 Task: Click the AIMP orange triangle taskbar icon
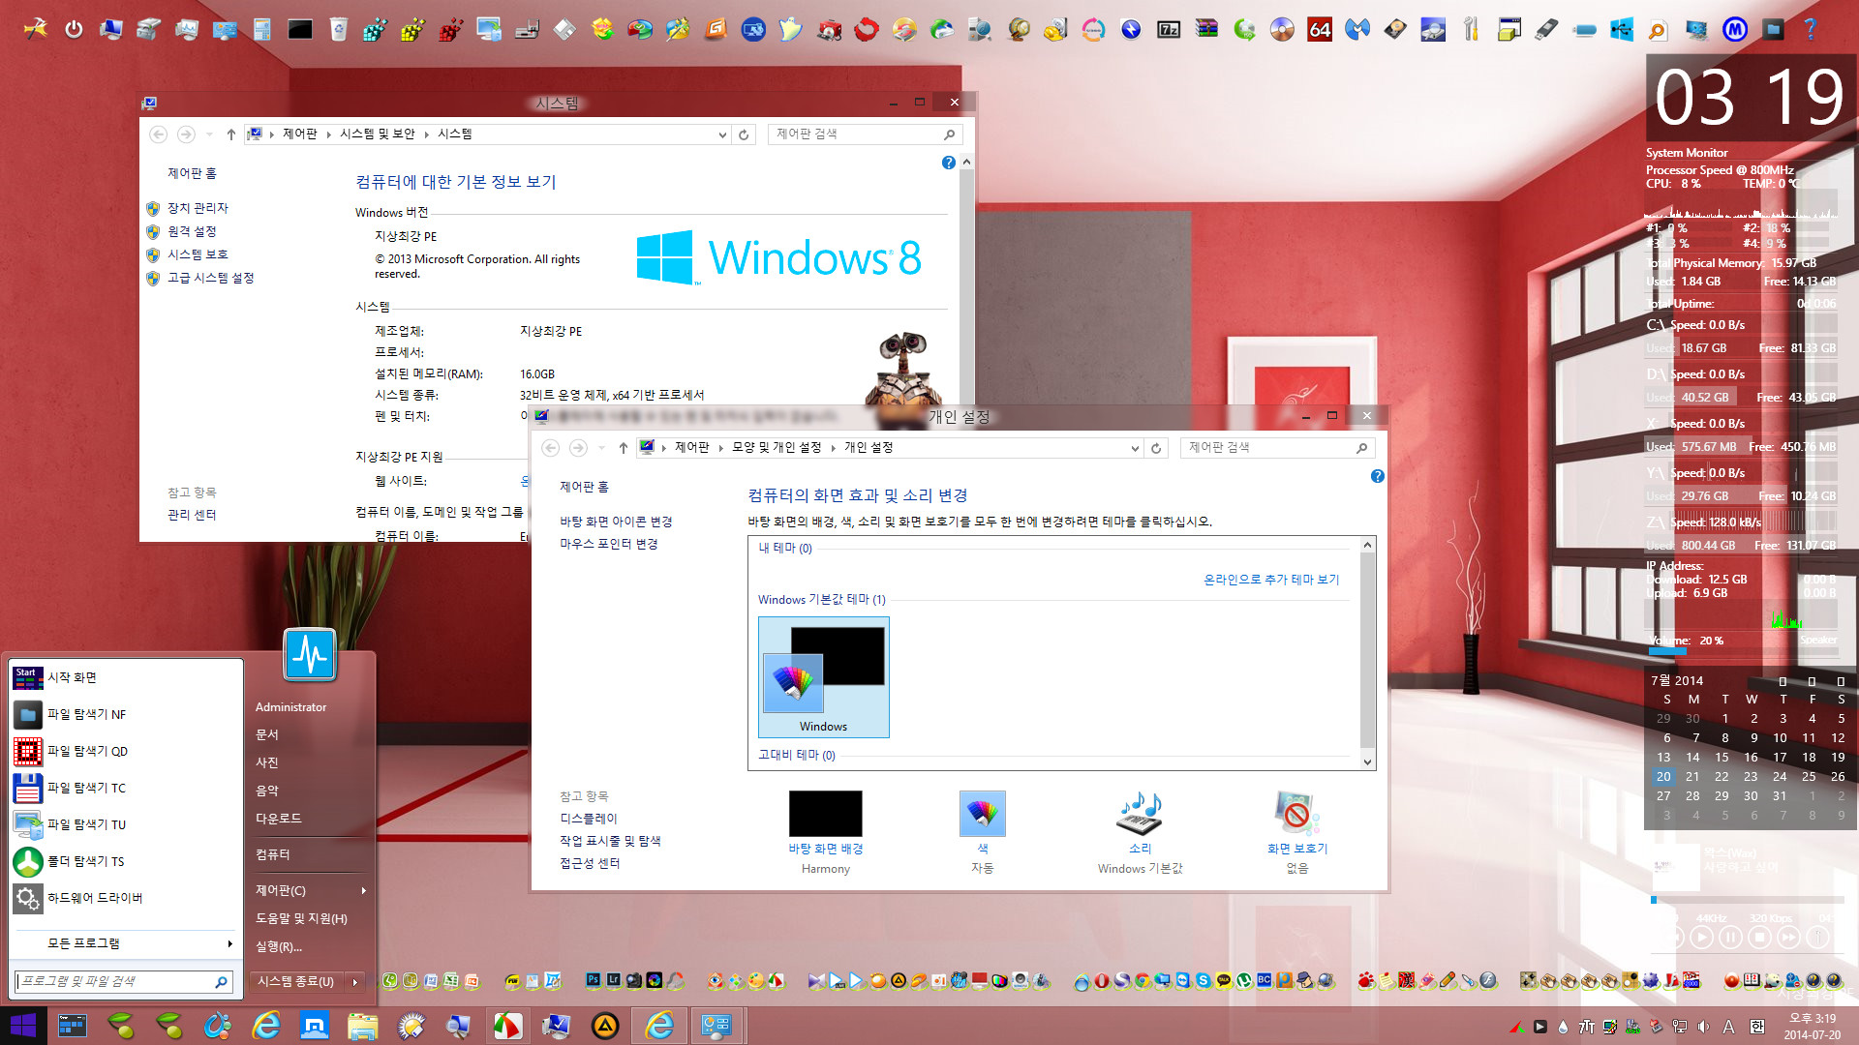coord(605,1025)
